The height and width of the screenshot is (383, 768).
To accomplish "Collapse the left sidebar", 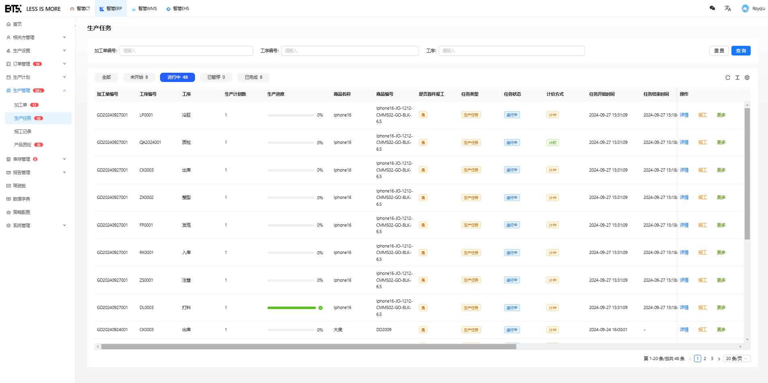I will pos(75,26).
